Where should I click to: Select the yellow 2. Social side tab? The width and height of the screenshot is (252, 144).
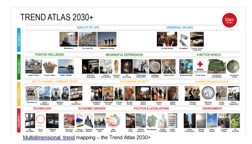click(19, 94)
